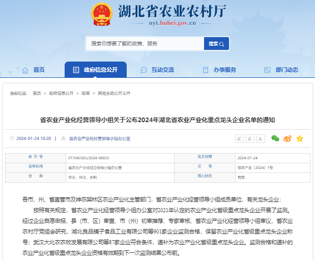Click the organization icon beside the source office
This screenshot has height=260, width=315.
[x=63, y=138]
